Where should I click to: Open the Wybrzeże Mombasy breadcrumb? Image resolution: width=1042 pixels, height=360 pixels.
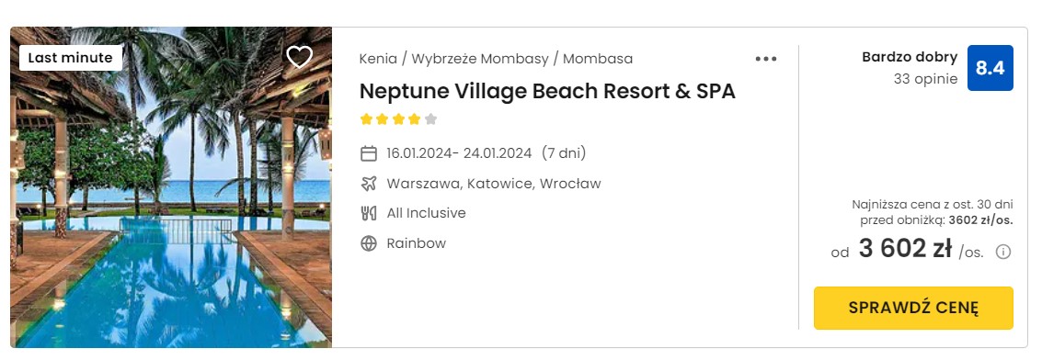(480, 59)
